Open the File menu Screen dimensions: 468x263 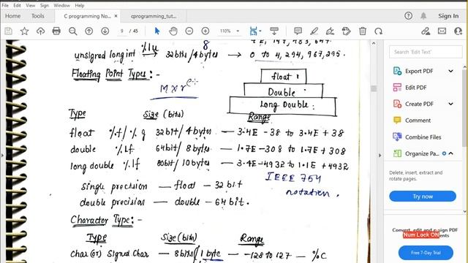point(5,5)
